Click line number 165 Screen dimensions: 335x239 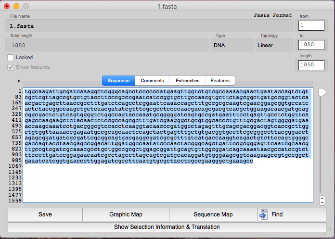pos(17,102)
